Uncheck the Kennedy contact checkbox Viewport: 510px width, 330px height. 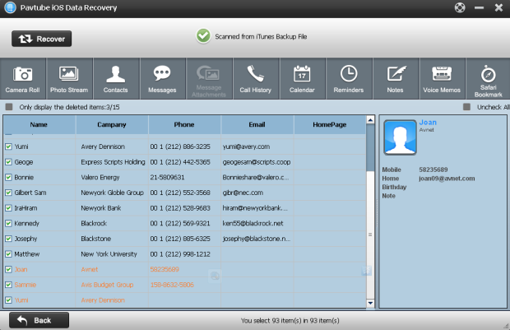click(x=9, y=223)
